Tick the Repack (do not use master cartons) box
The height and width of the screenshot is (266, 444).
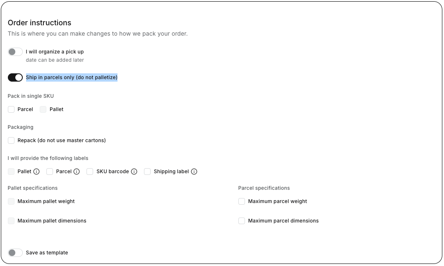(11, 140)
